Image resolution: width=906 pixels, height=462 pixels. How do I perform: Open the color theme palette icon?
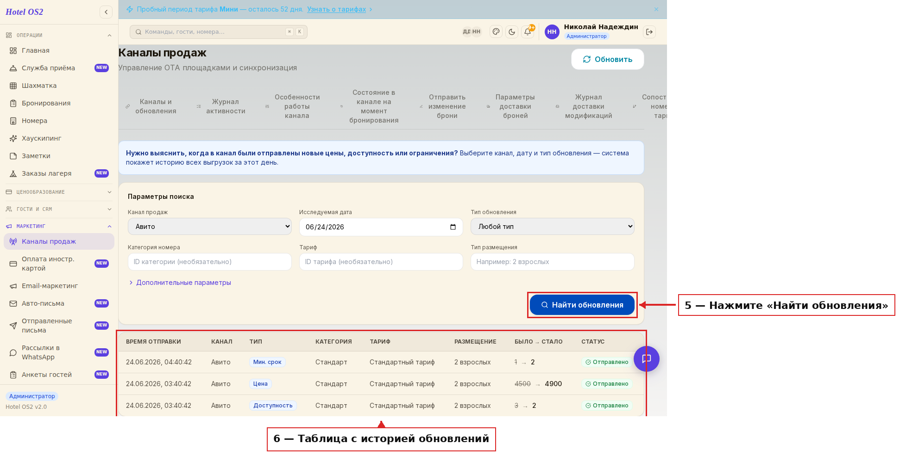click(x=496, y=32)
